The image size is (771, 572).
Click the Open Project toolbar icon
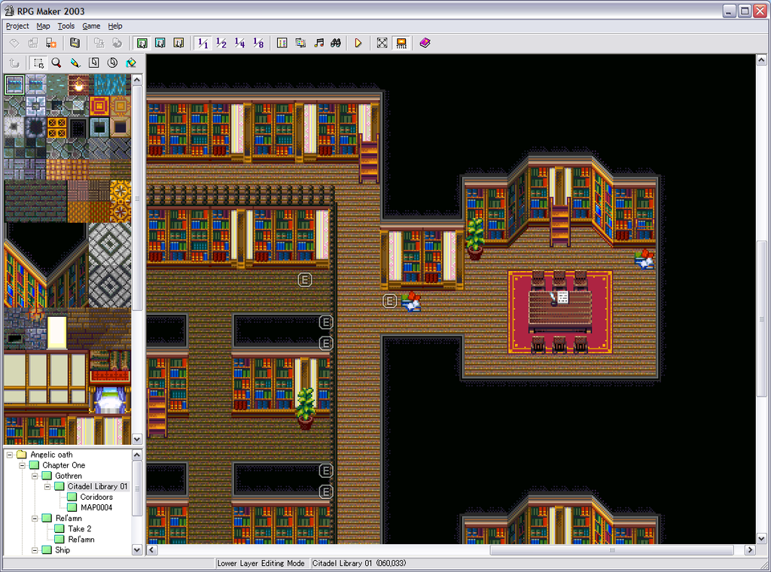33,43
